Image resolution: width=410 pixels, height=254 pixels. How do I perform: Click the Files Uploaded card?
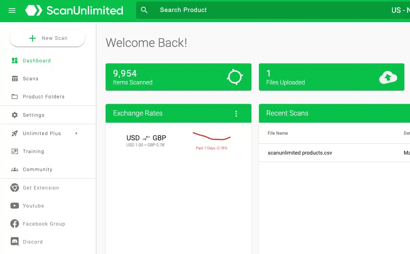[x=331, y=77]
